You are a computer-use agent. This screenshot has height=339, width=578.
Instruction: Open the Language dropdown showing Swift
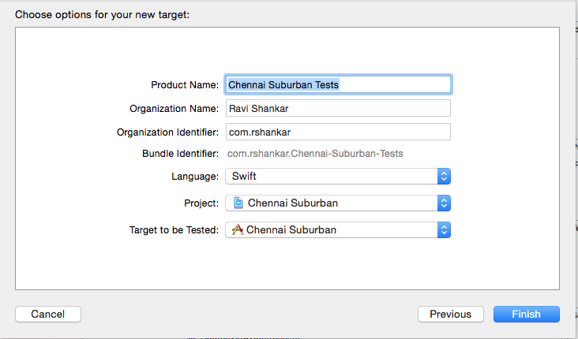(338, 177)
